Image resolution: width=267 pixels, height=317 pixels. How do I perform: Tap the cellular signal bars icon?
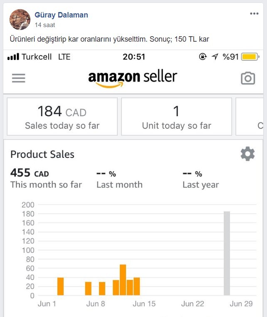[13, 57]
